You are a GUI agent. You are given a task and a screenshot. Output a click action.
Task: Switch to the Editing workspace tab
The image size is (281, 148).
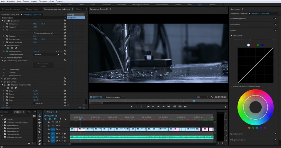point(59,5)
